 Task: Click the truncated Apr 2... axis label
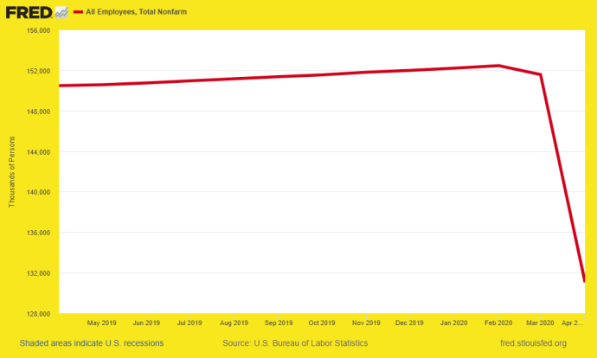coord(573,323)
